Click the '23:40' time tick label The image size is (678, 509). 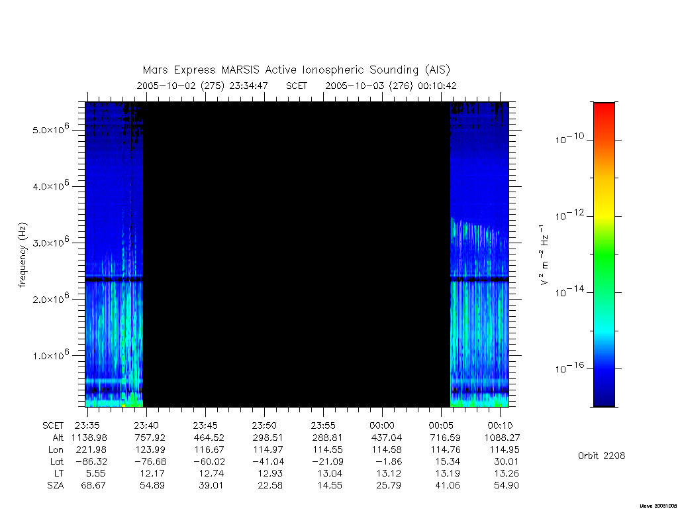tap(146, 425)
